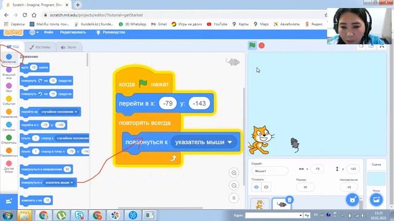Open the WhatsApp bookmark

[x=132, y=24]
